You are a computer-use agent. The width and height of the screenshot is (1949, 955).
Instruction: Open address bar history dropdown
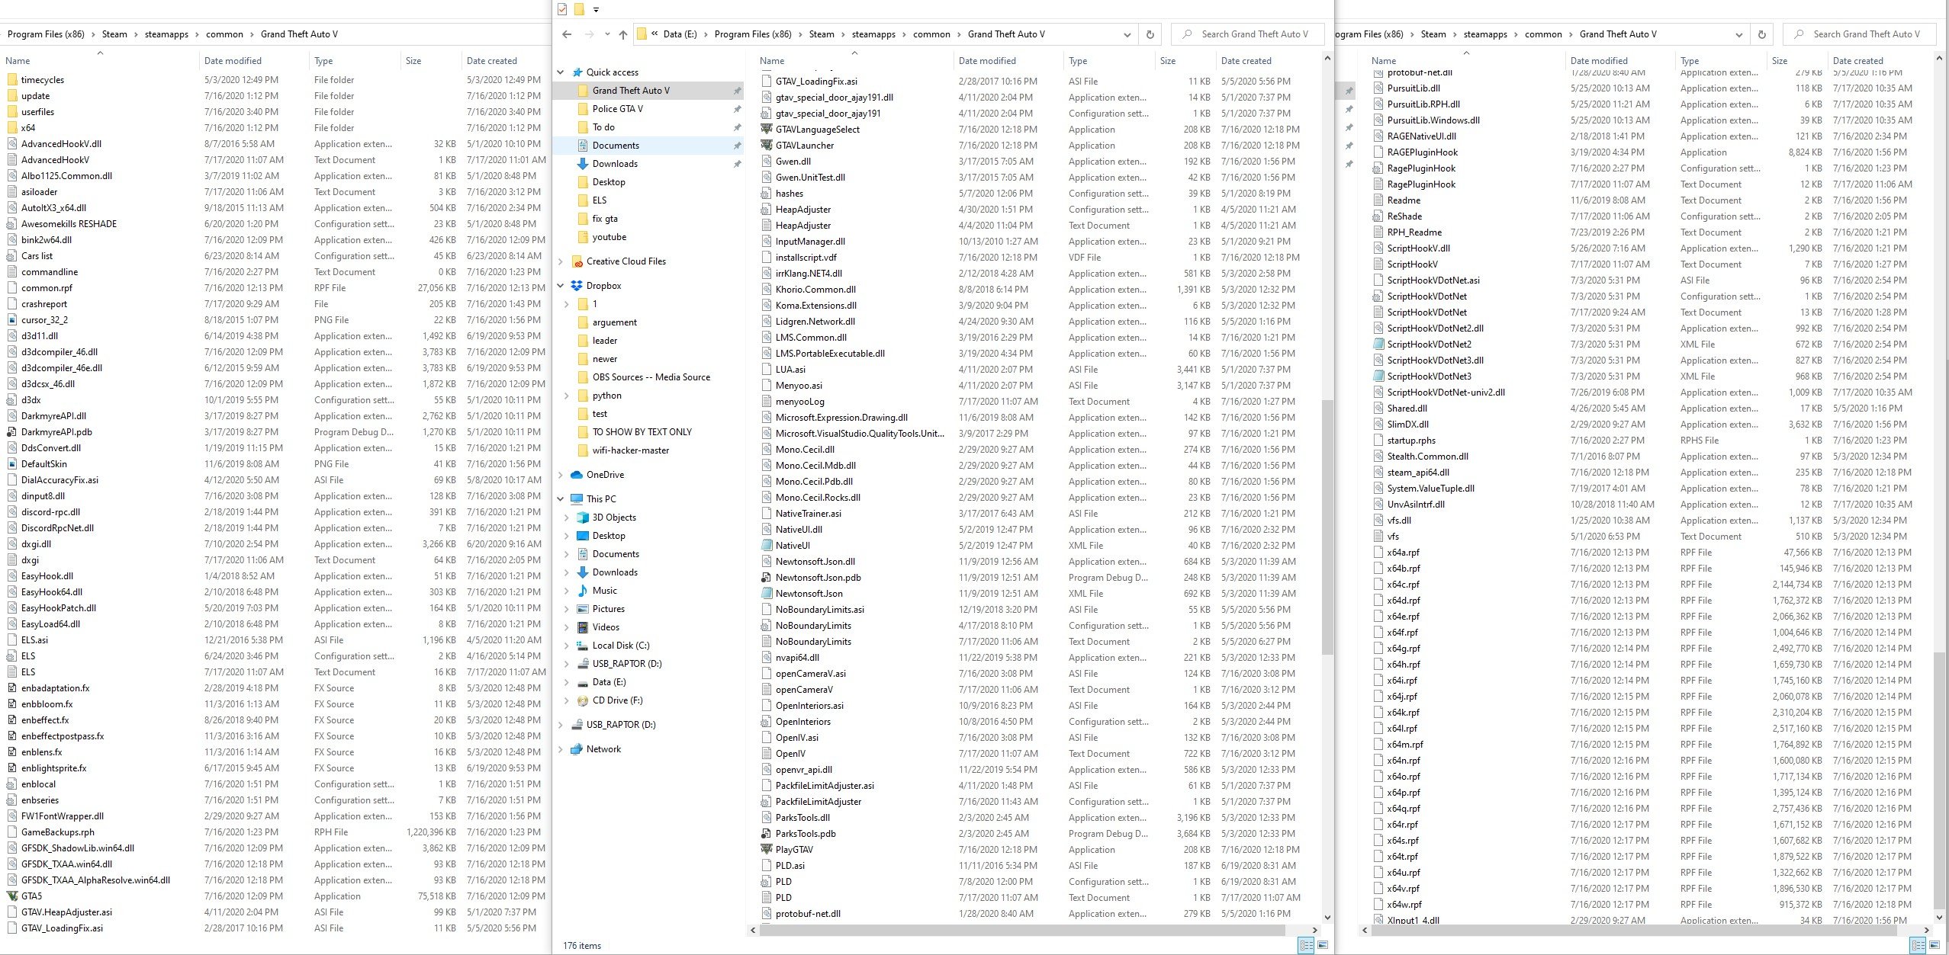point(1127,34)
